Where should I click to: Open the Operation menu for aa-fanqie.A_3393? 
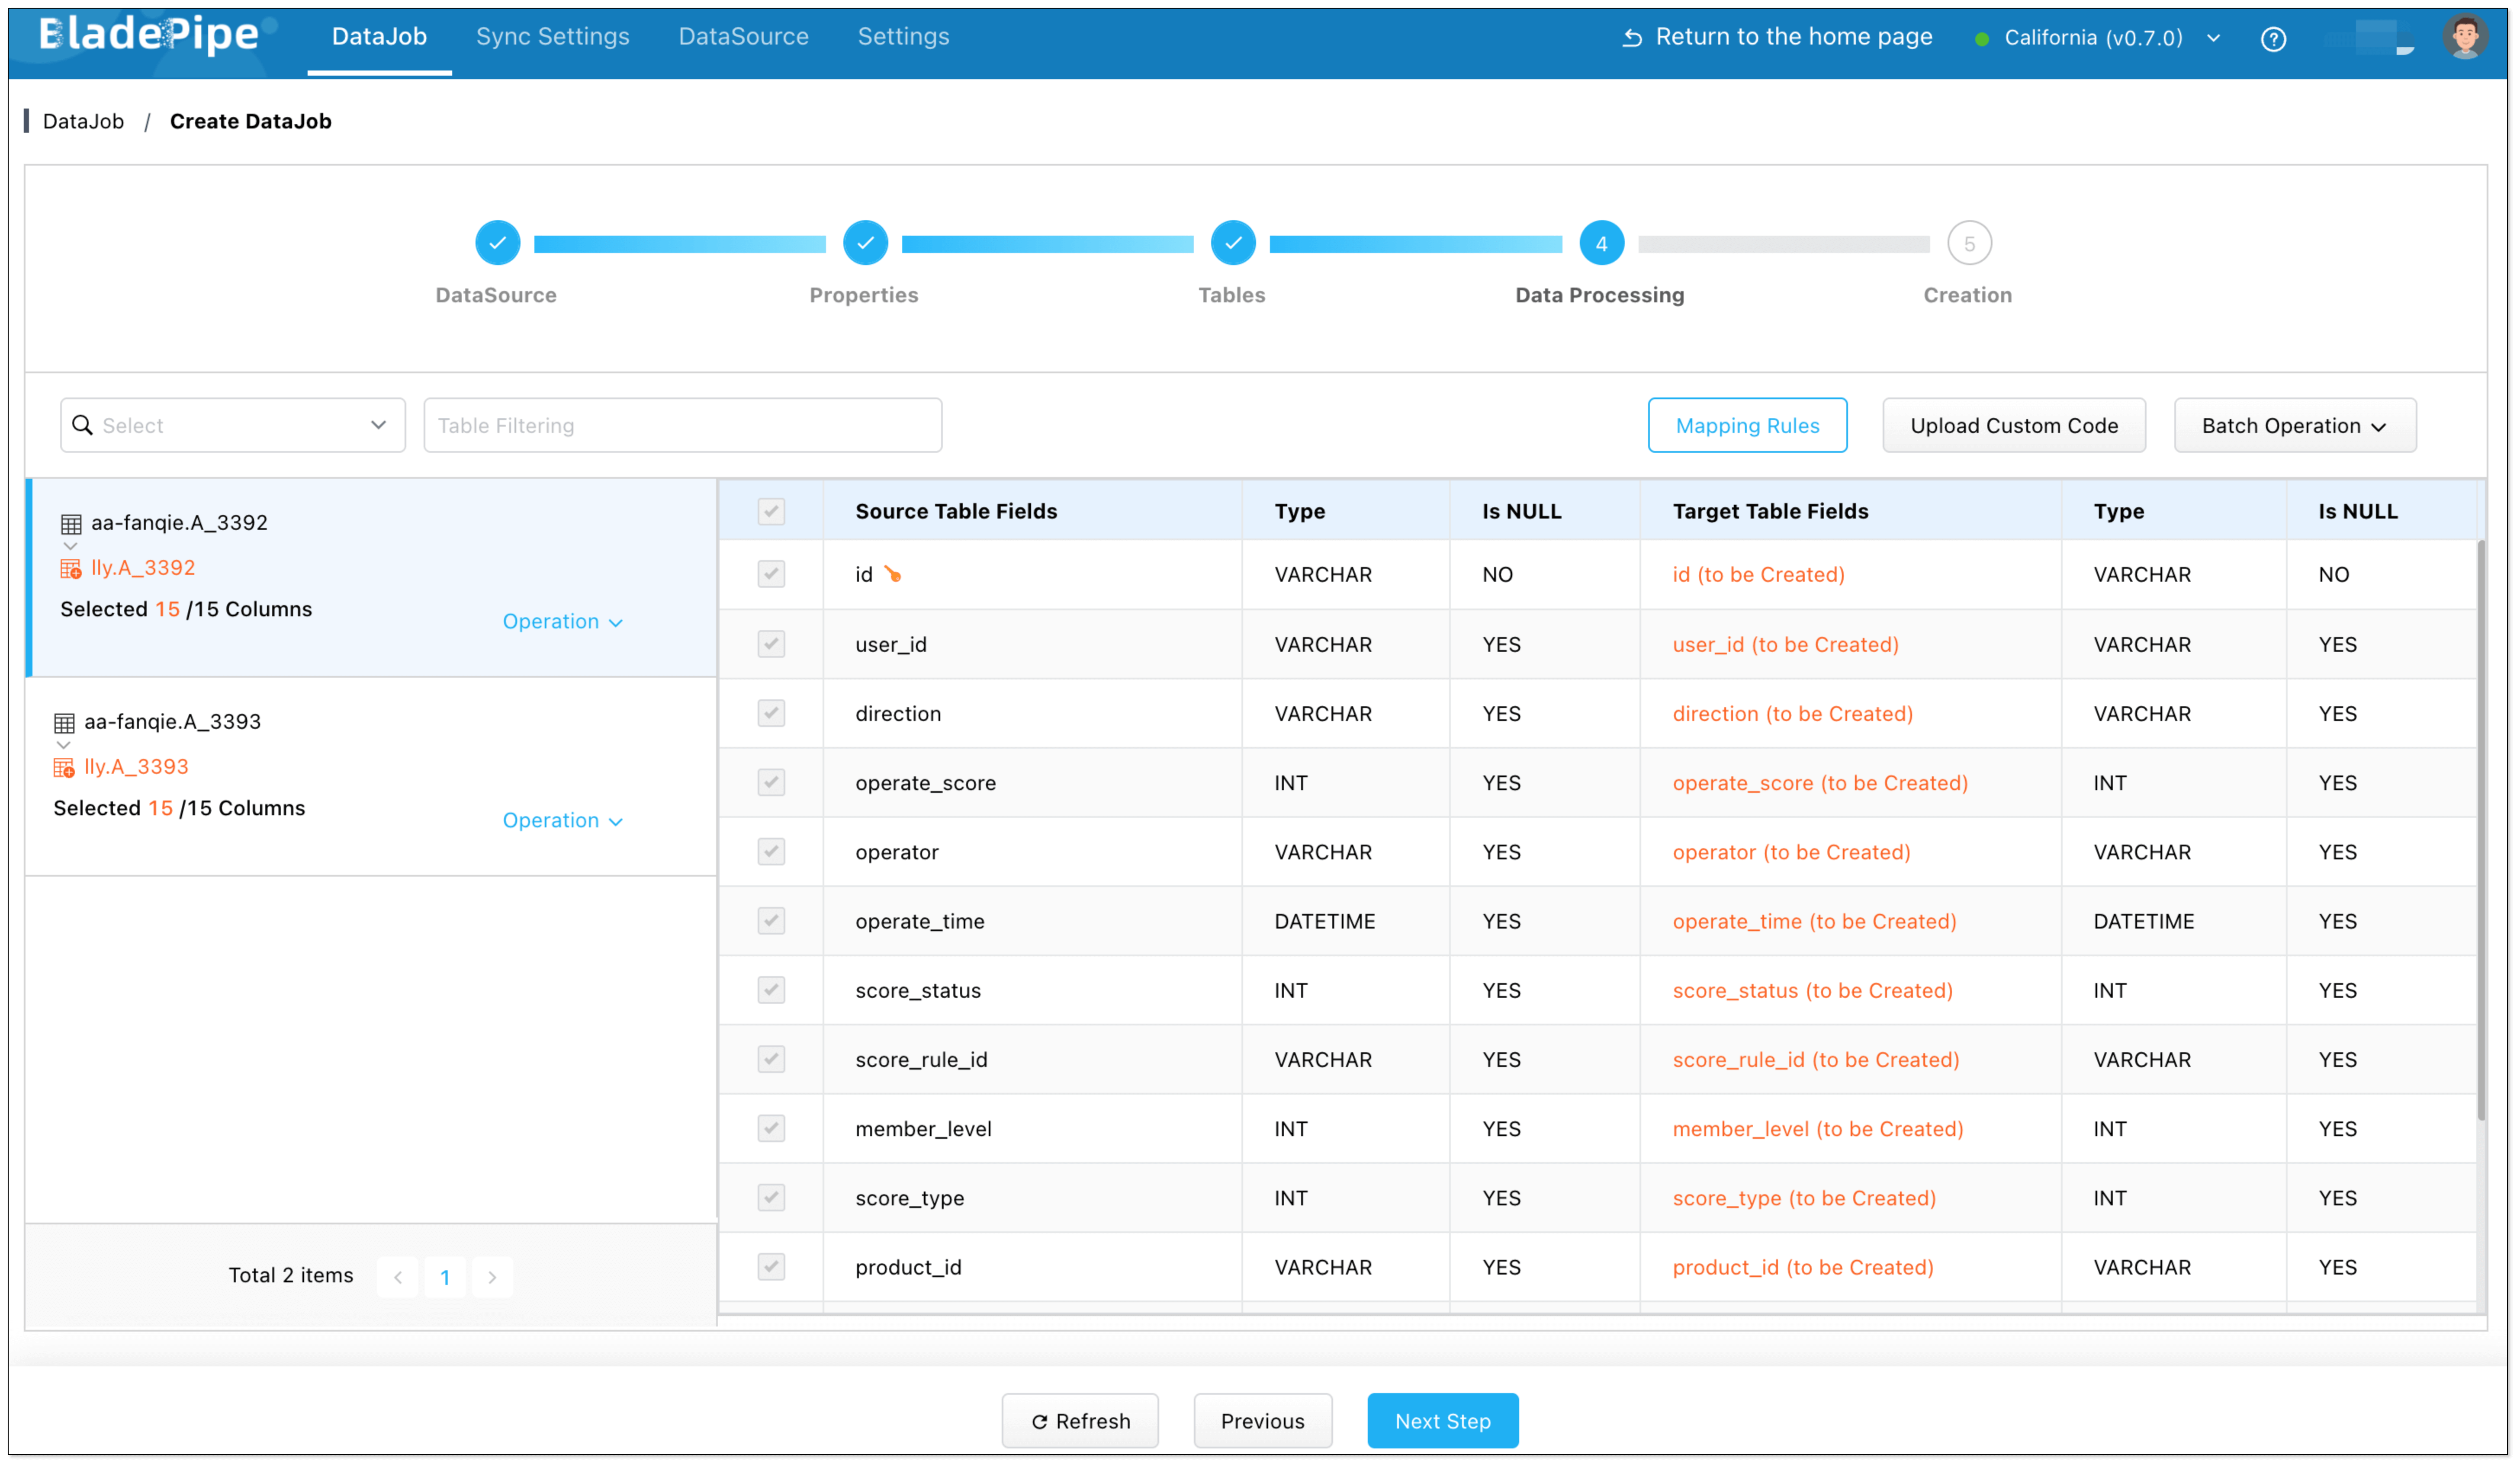(x=562, y=820)
